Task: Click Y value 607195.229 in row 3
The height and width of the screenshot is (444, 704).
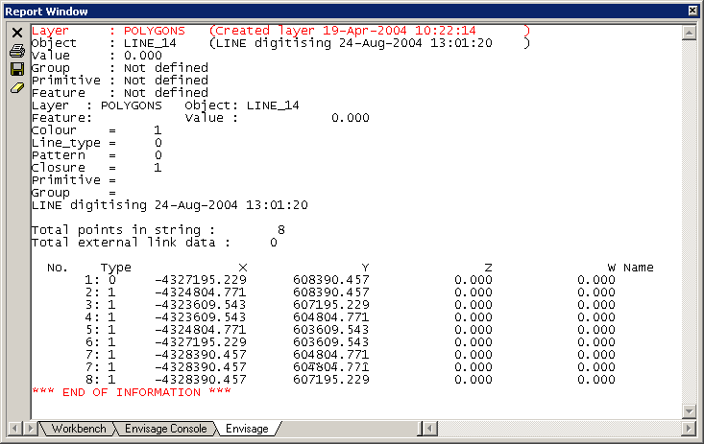Action: (x=331, y=305)
